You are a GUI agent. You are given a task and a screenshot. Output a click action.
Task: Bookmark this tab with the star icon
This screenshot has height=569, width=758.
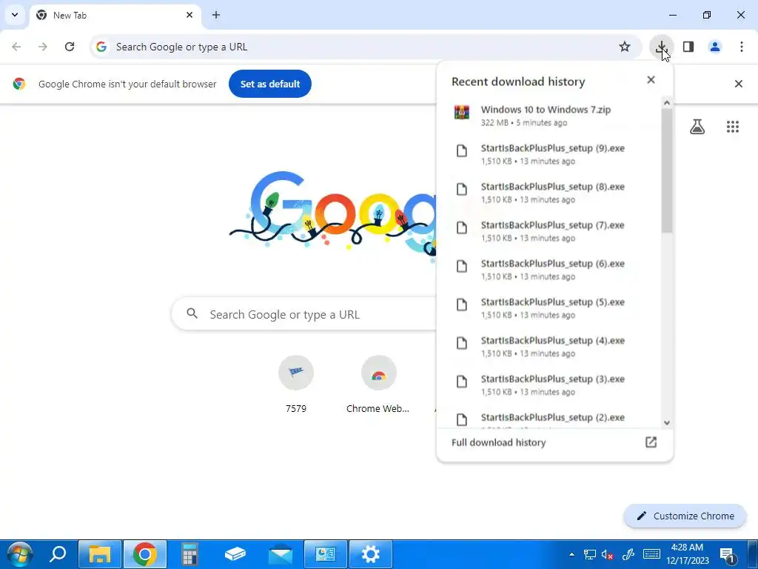click(x=625, y=47)
